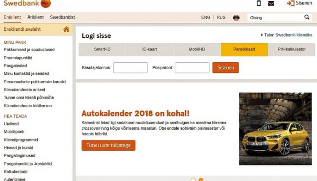Click the printer icon

(x=236, y=18)
